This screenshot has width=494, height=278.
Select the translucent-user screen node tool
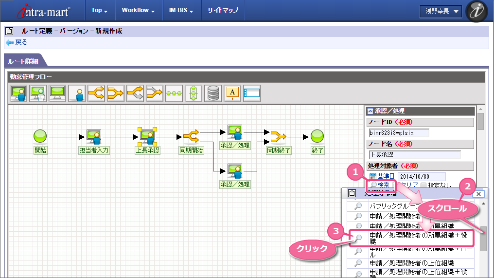pos(38,93)
